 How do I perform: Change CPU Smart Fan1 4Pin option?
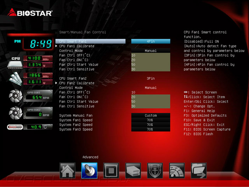click(x=151, y=41)
